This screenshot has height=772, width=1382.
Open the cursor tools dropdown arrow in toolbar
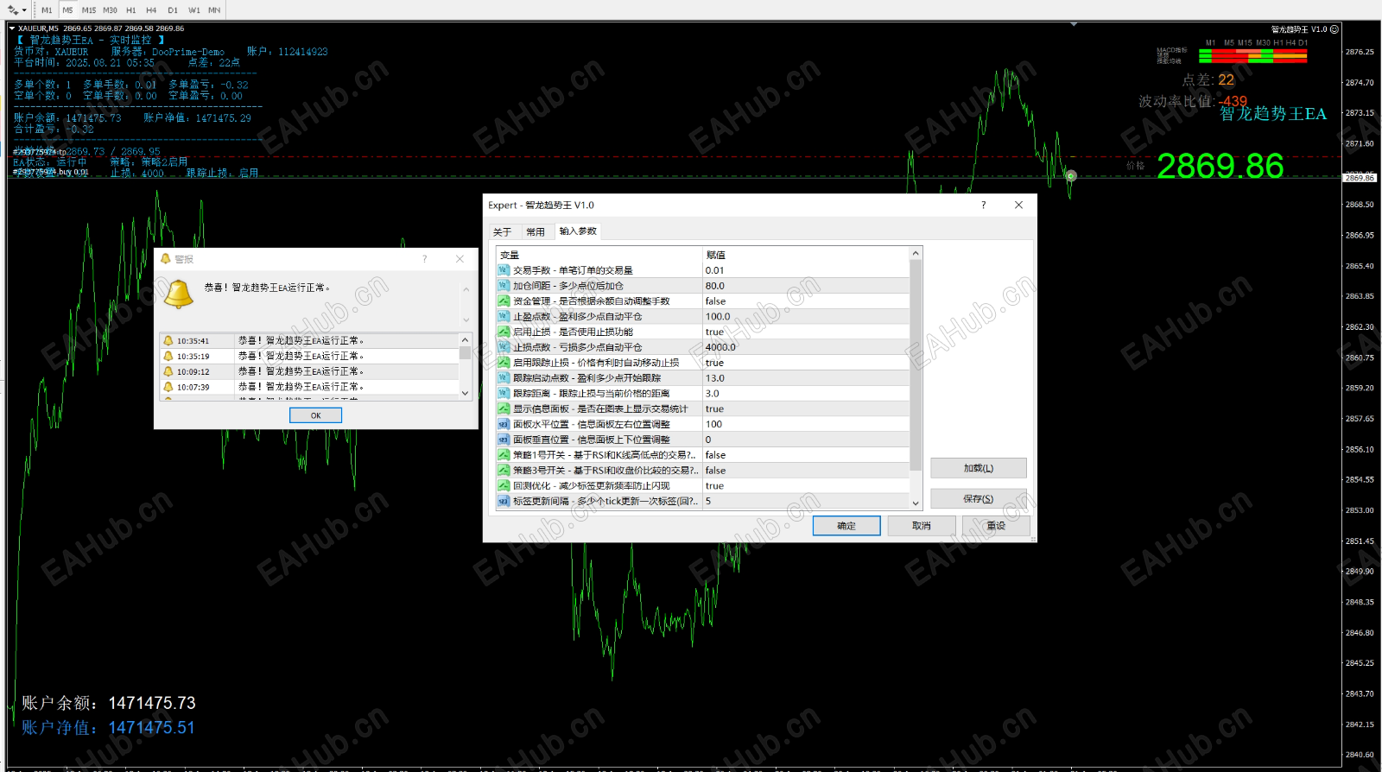[24, 10]
